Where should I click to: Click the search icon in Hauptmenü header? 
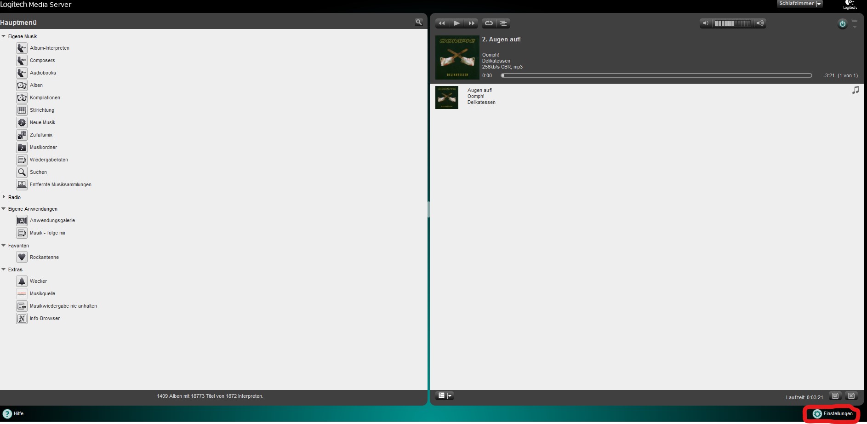[x=418, y=22]
